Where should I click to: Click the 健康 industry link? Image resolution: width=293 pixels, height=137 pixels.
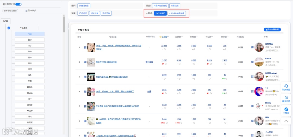[149, 92]
